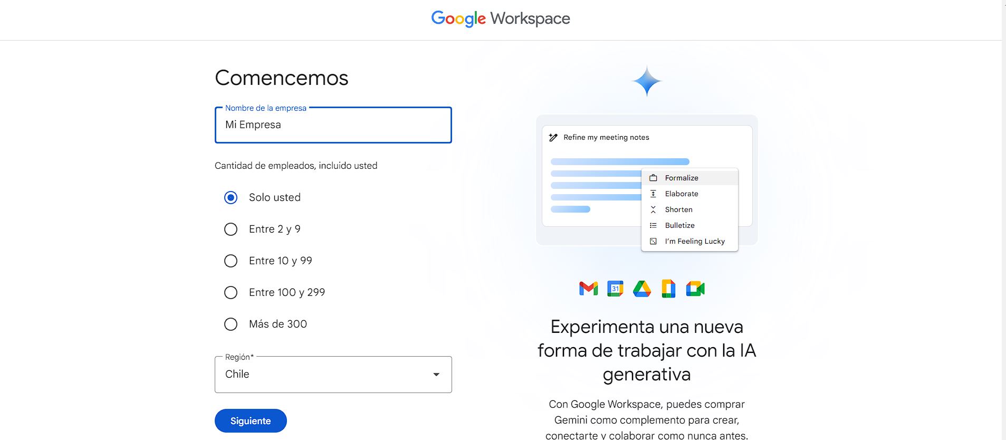Screen dimensions: 1006x440
Task: Click the Google Meet icon
Action: tap(695, 289)
